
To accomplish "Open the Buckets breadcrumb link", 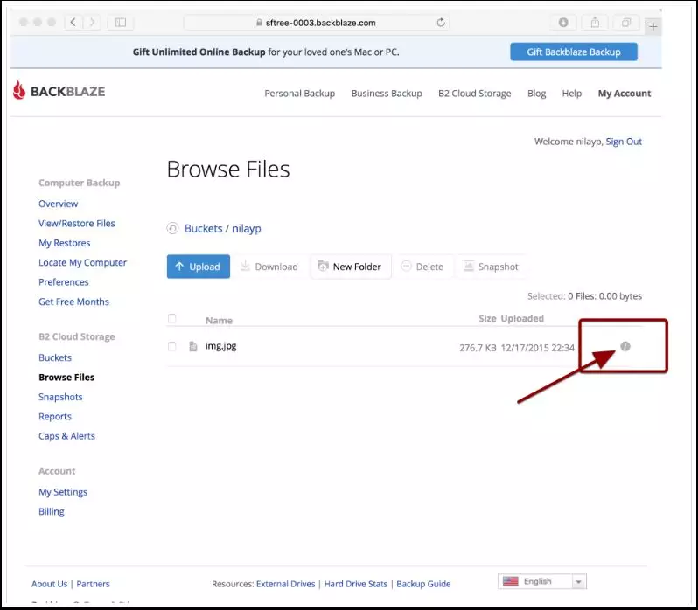I will pyautogui.click(x=204, y=228).
